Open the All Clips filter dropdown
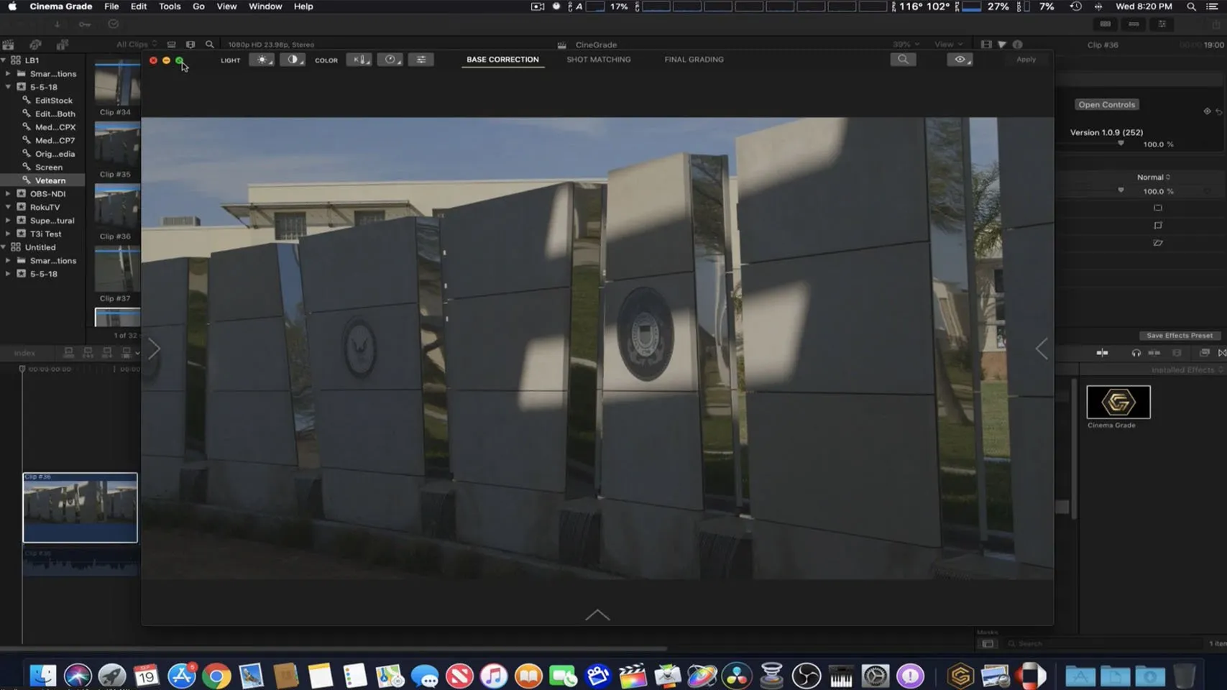The image size is (1227, 690). click(137, 45)
